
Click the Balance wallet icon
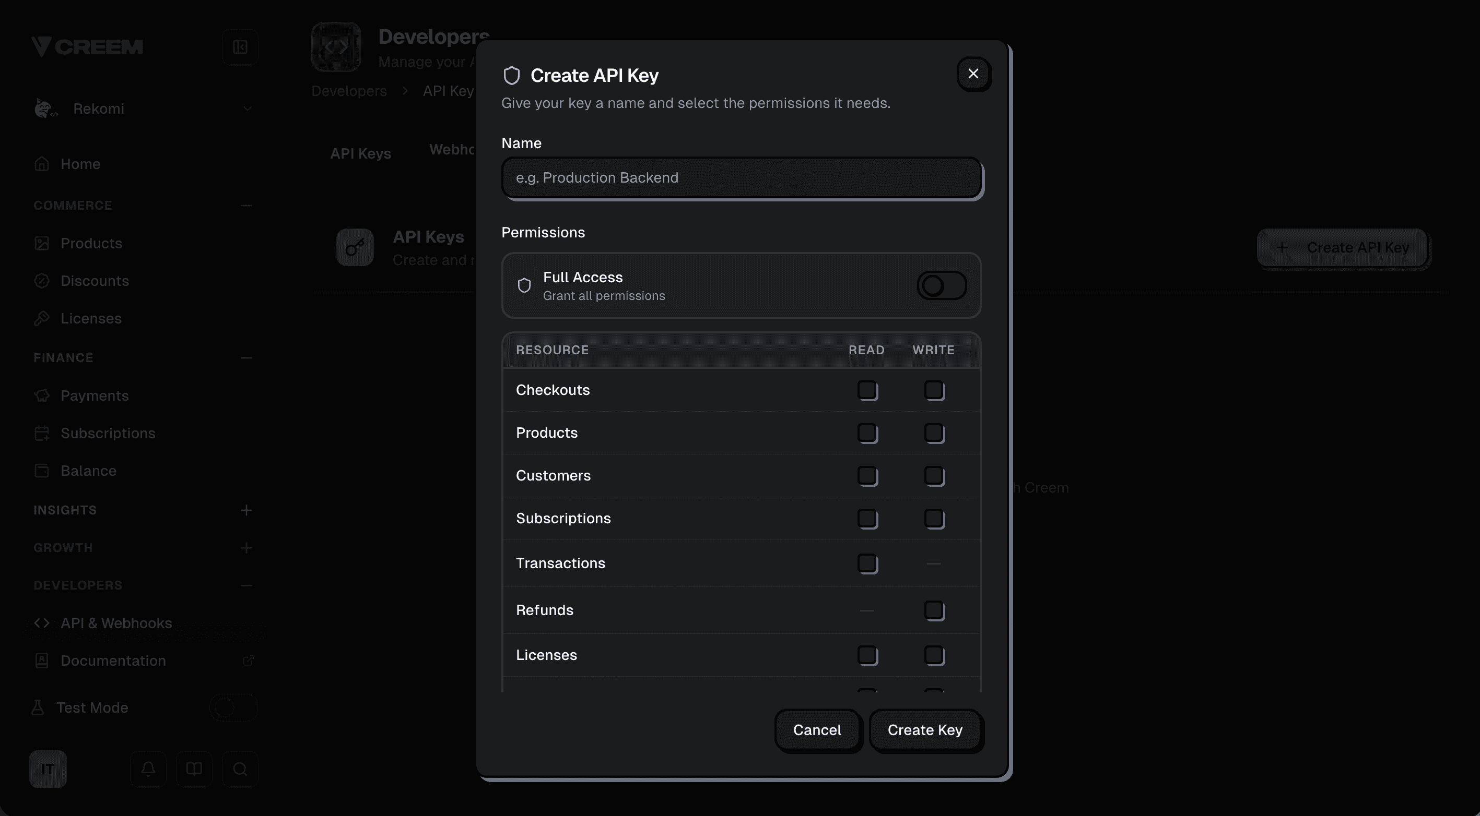(x=42, y=471)
